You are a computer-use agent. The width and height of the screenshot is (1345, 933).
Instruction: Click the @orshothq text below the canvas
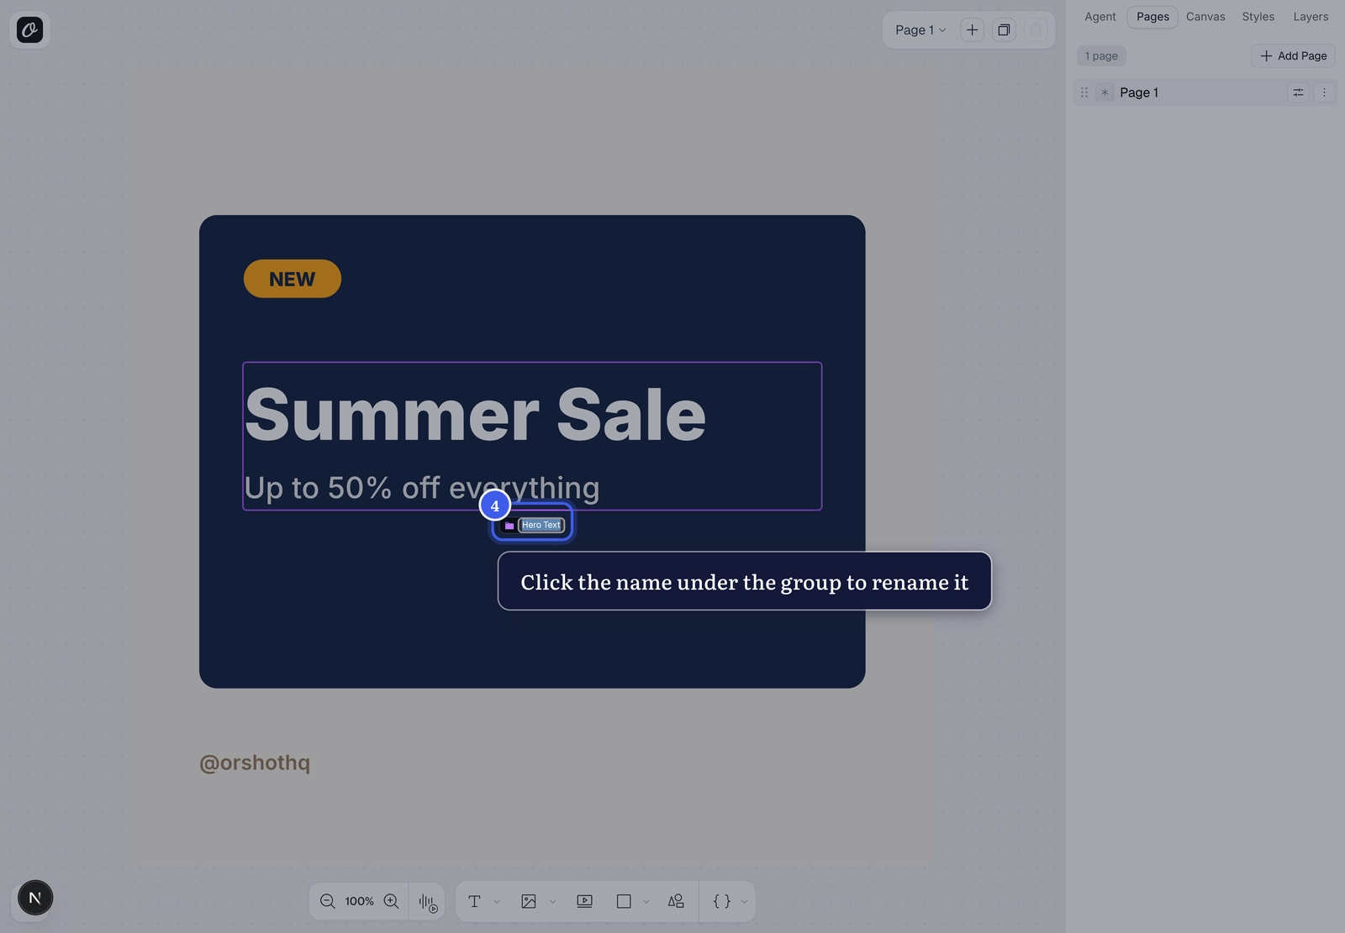tap(255, 763)
